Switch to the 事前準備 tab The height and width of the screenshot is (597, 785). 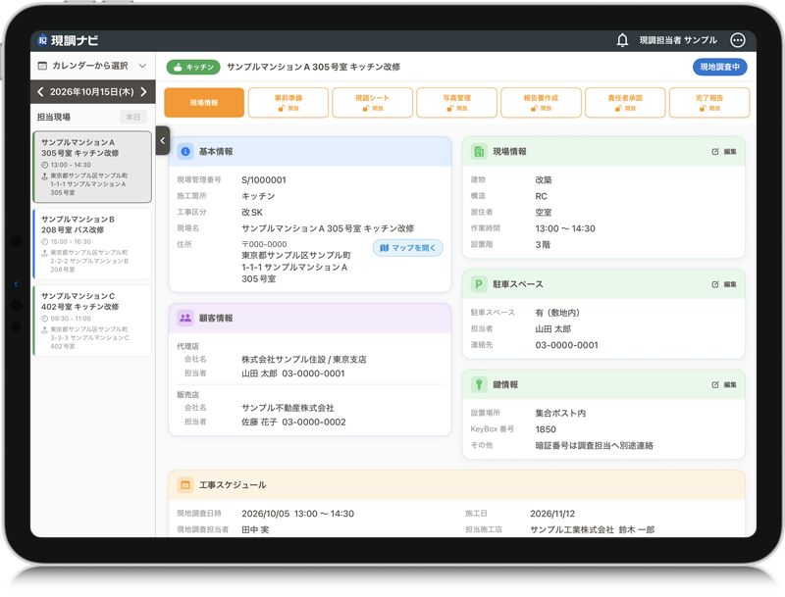(288, 103)
